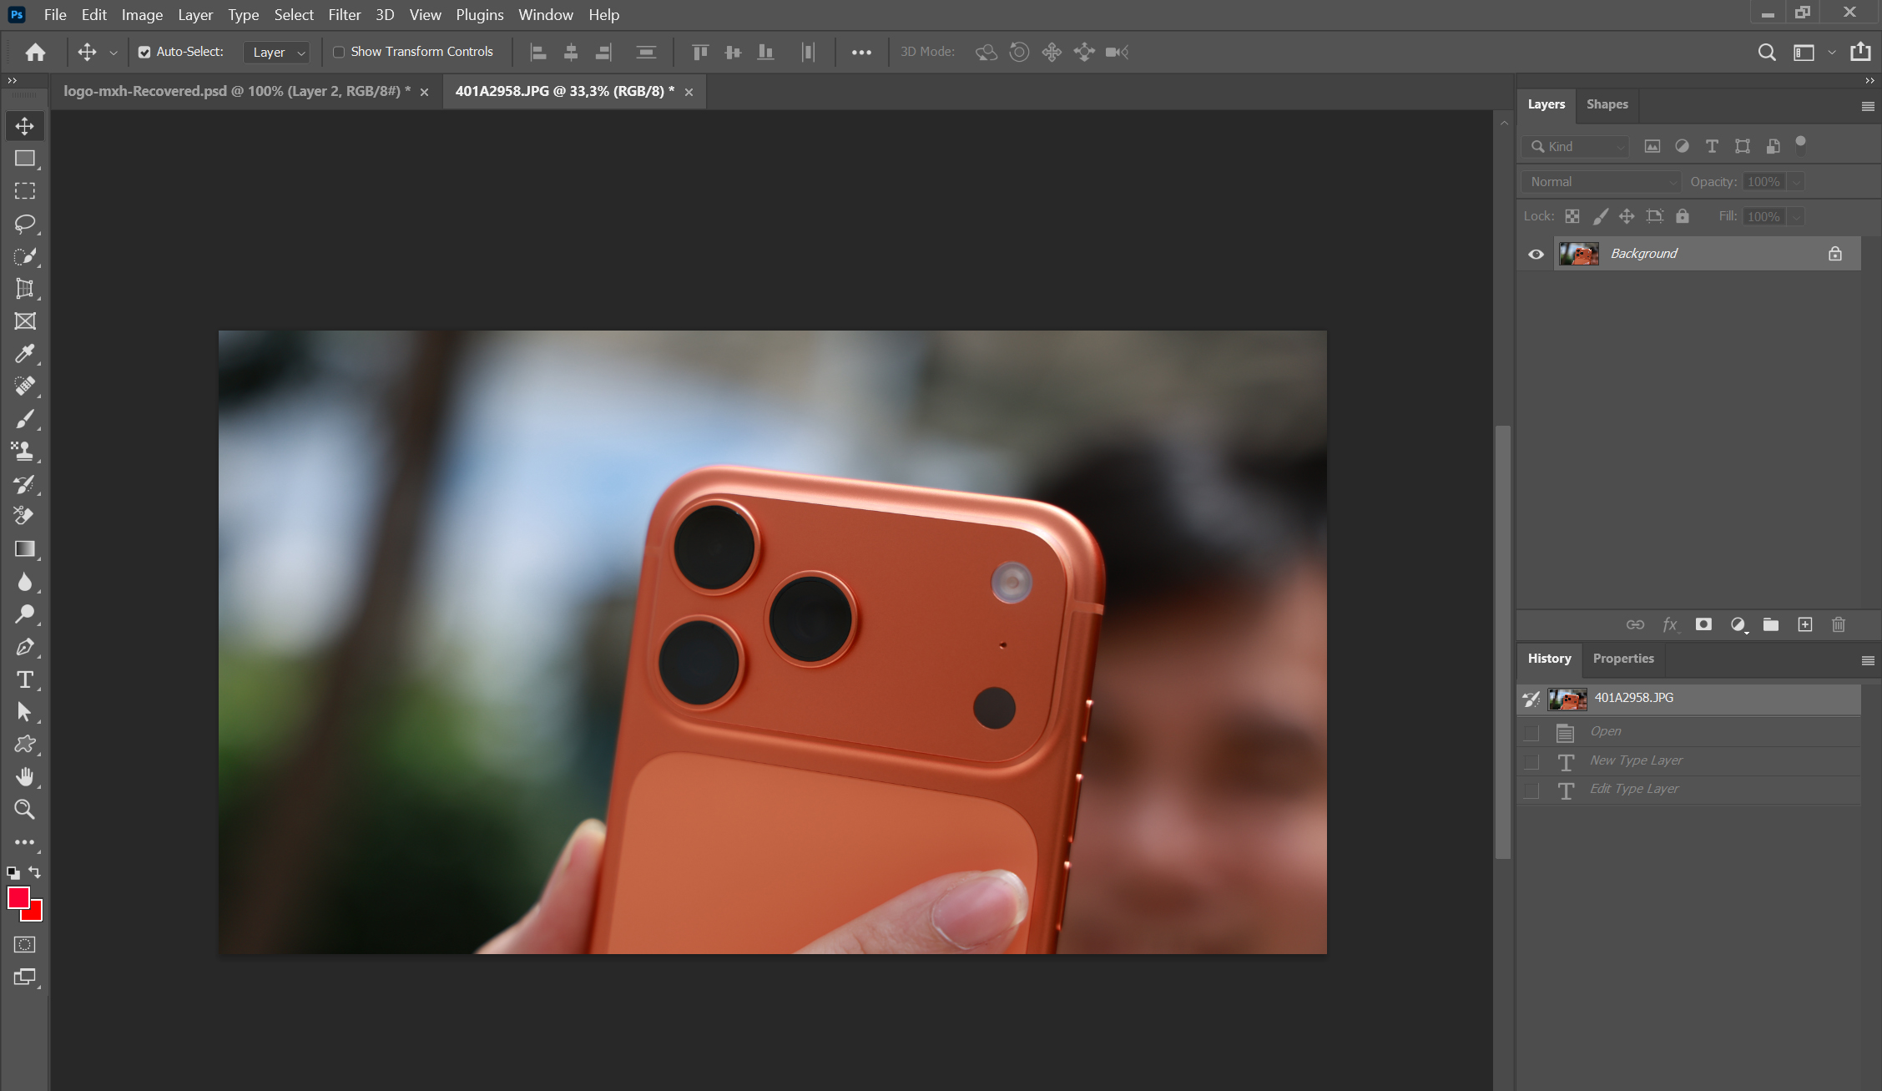Create a new layer in the Layers panel

click(x=1805, y=624)
